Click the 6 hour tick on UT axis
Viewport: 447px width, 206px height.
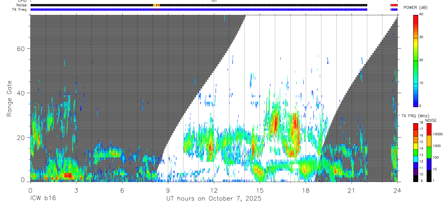[x=122, y=190]
